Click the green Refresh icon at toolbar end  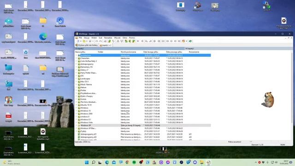point(190,41)
